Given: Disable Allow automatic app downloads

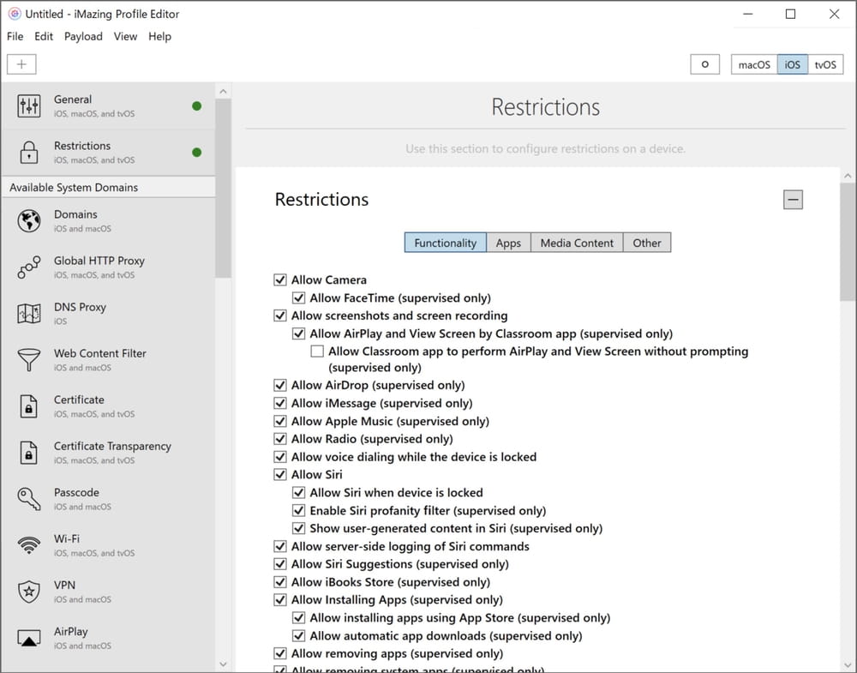Looking at the screenshot, I should pos(298,636).
